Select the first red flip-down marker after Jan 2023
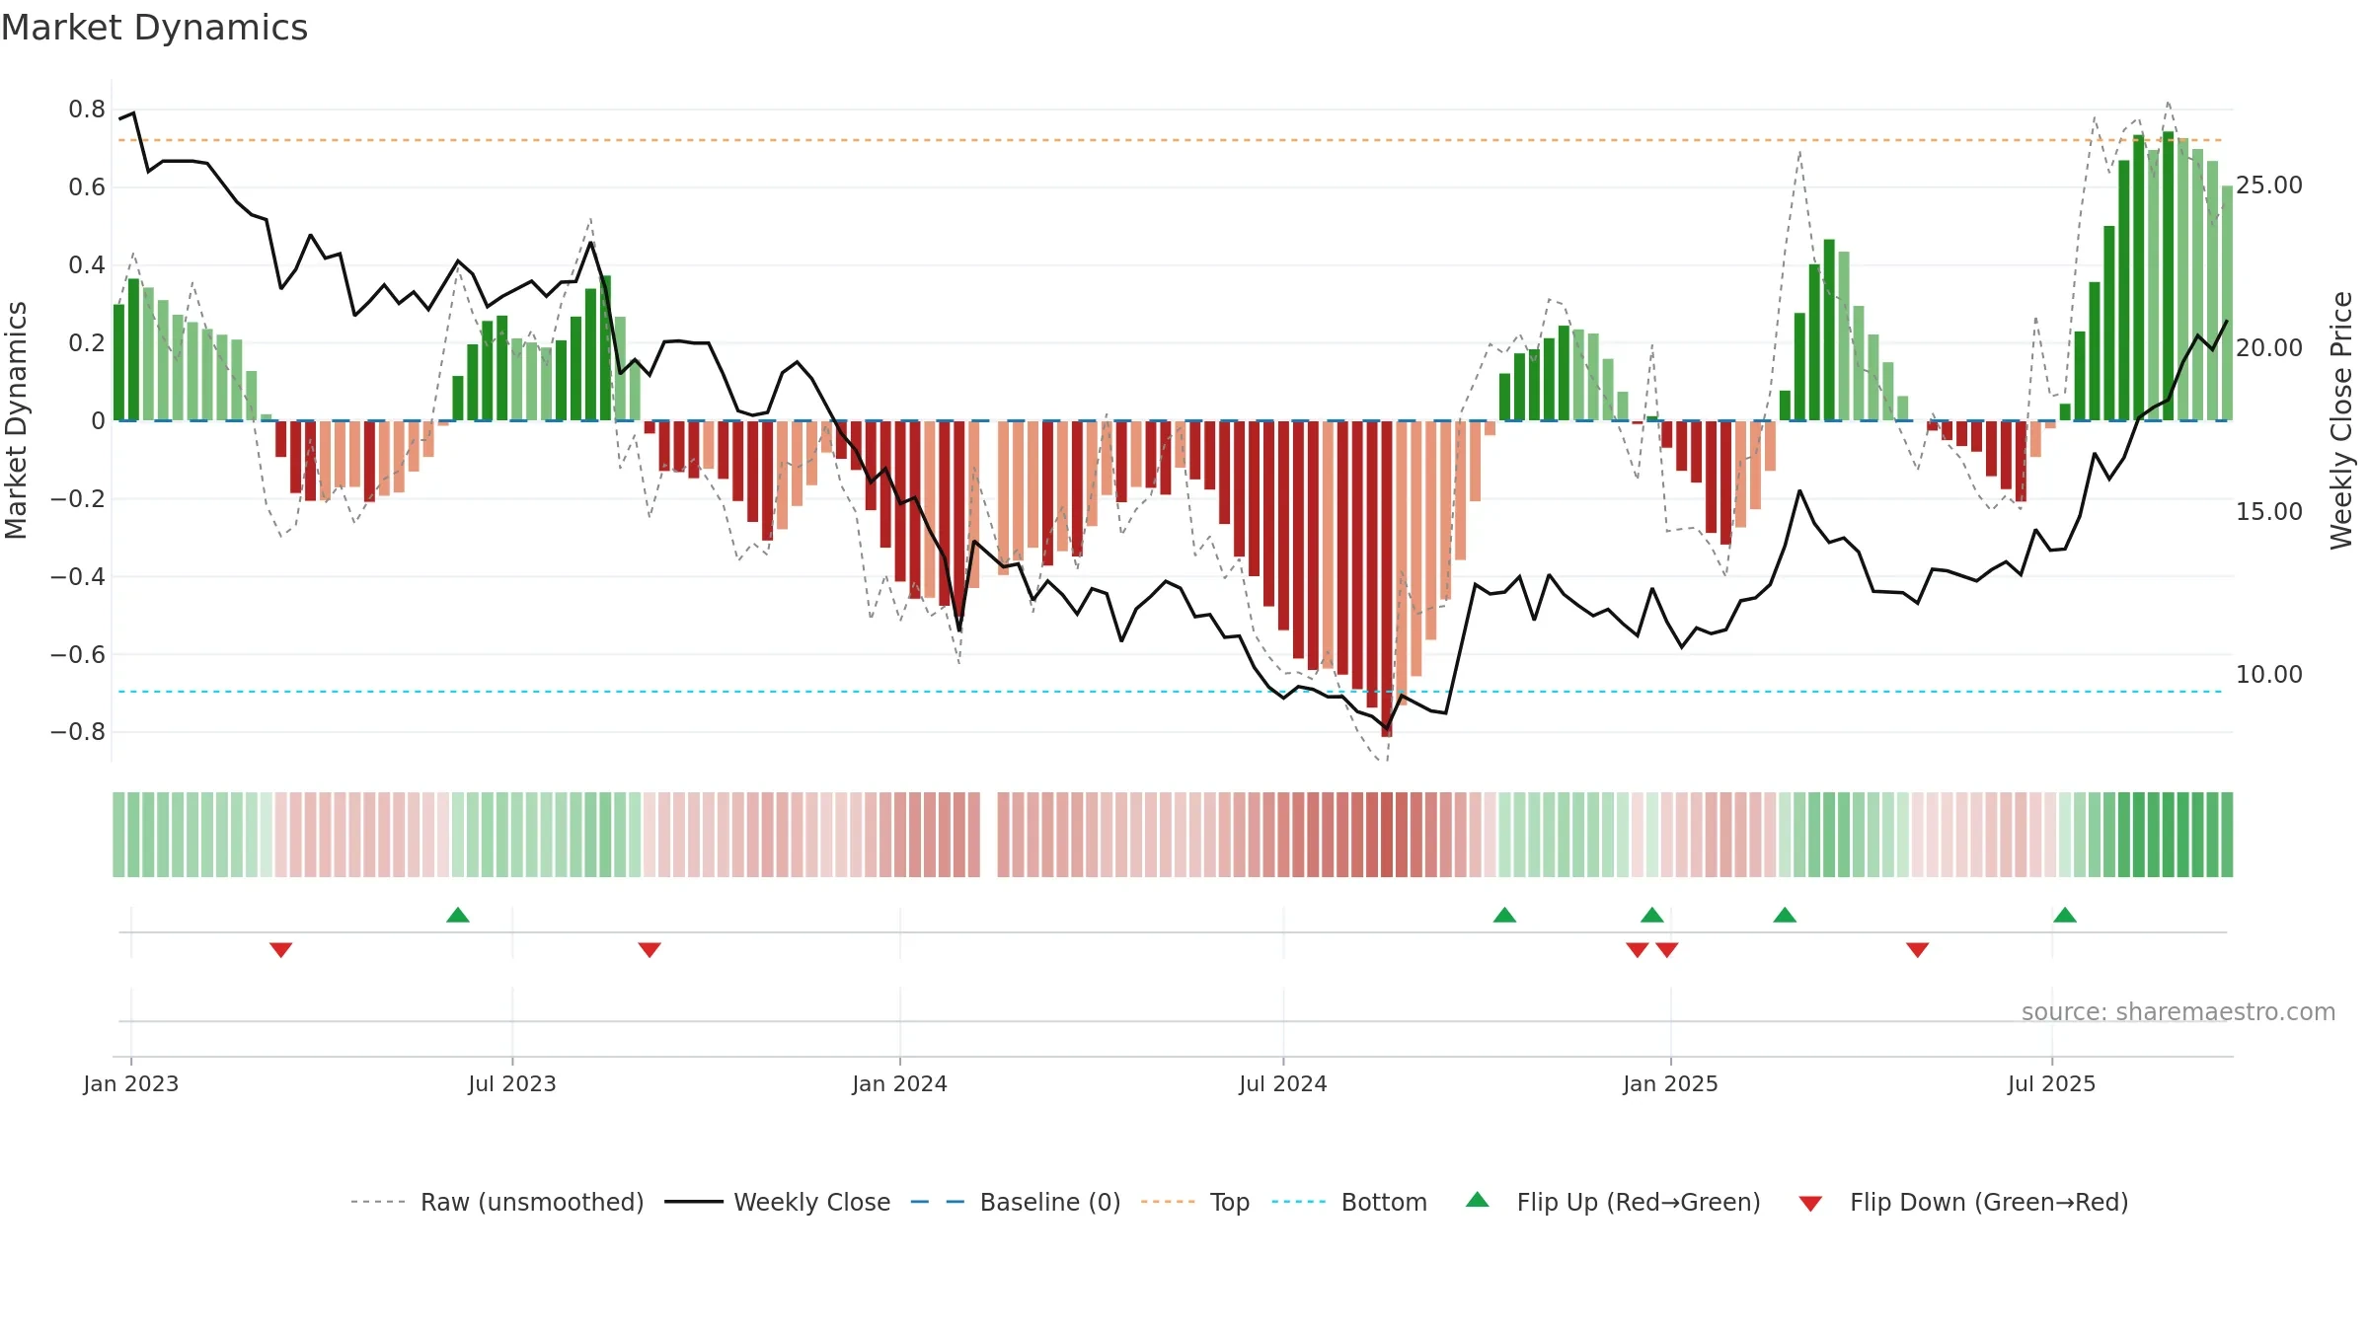The height and width of the screenshot is (1332, 2369). [x=281, y=949]
